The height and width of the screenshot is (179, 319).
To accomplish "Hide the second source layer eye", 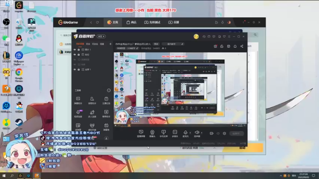I will 75,54.
